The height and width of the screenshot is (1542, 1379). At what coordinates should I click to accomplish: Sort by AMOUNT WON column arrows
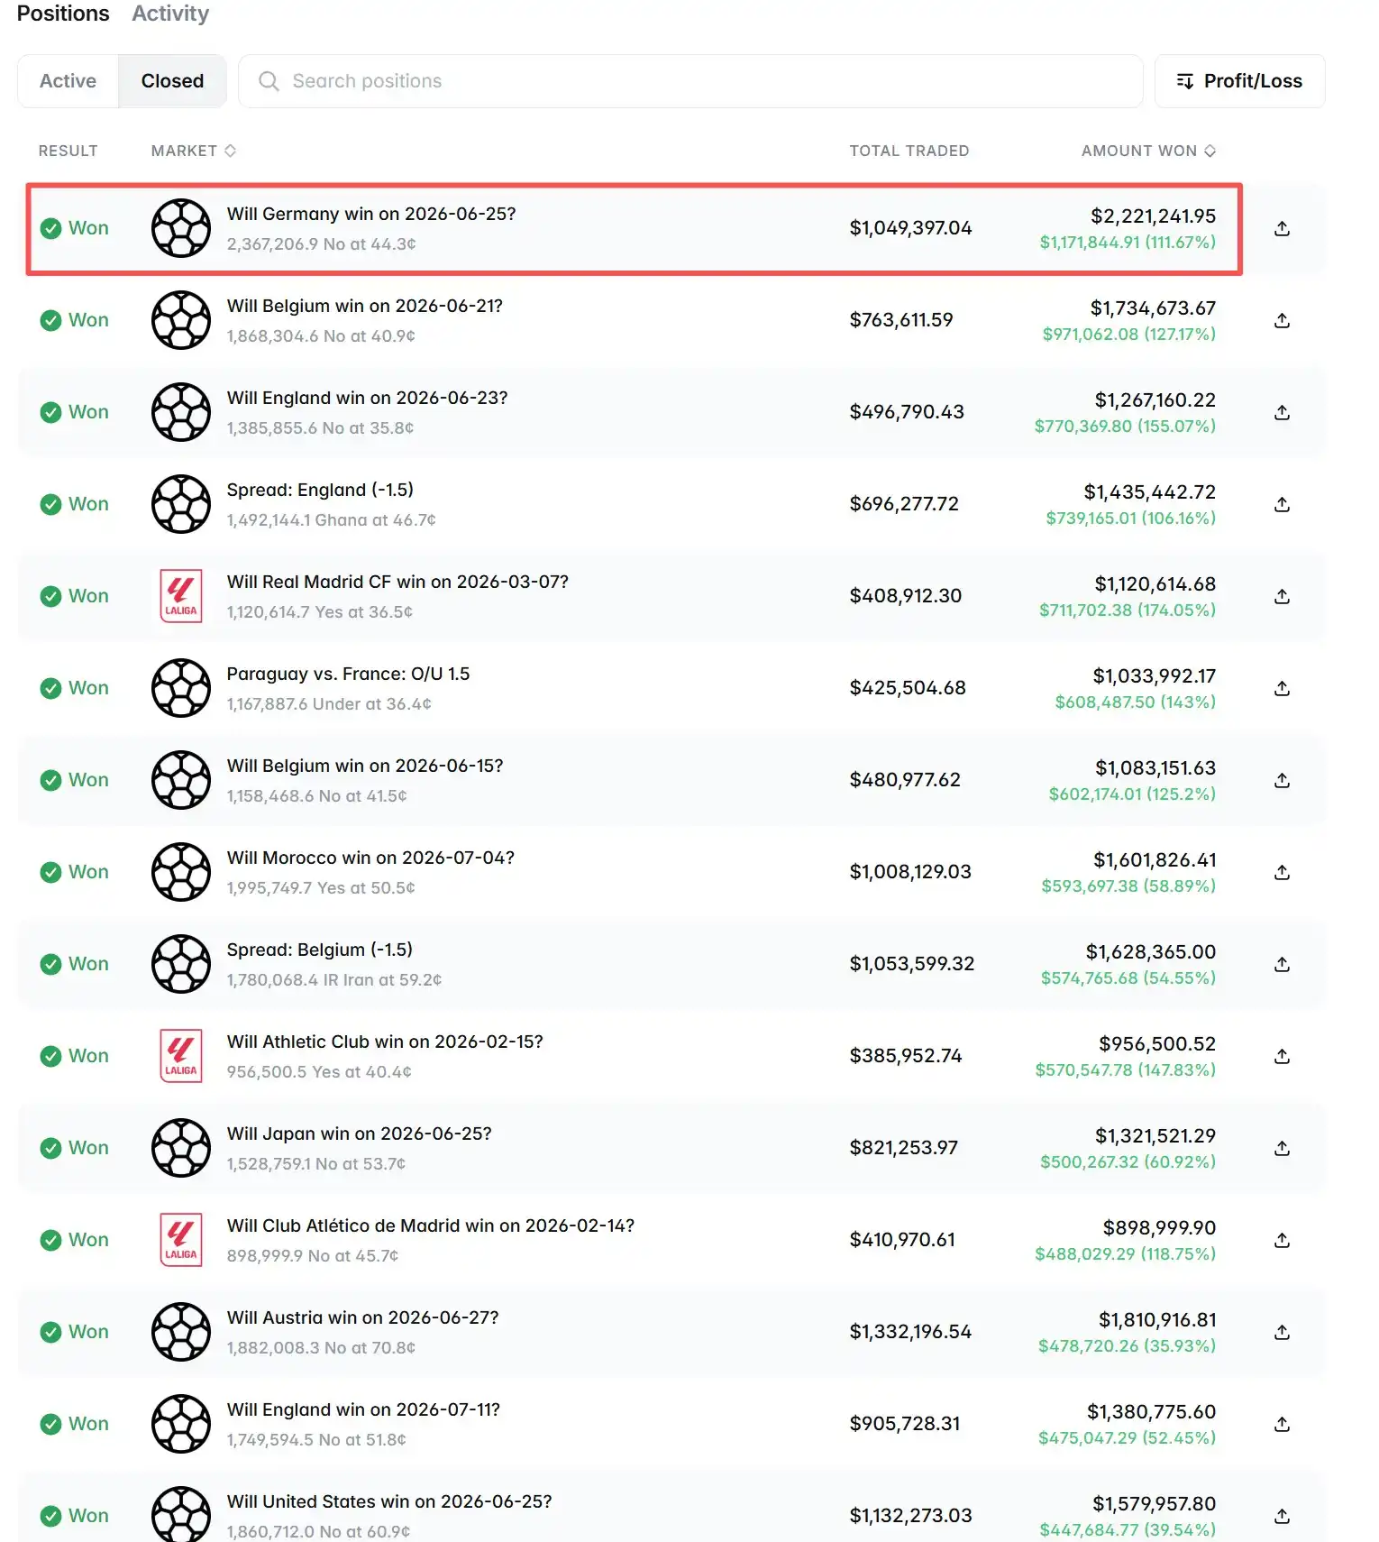coord(1210,151)
